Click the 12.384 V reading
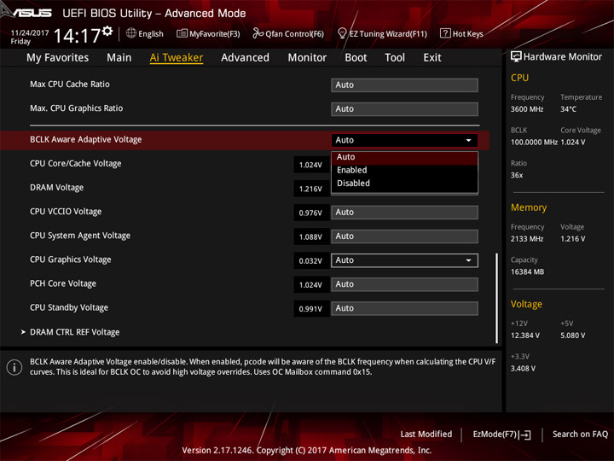This screenshot has width=614, height=461. point(525,336)
